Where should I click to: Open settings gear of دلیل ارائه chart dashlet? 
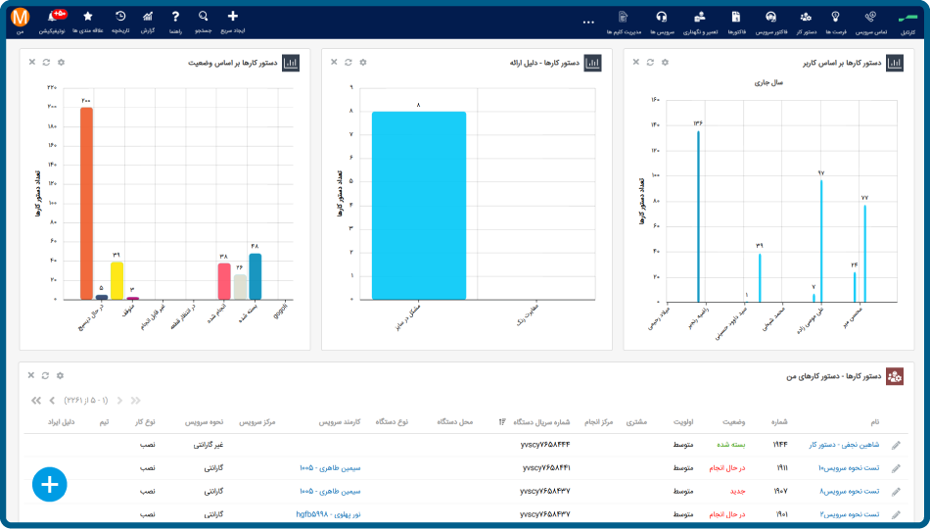363,63
